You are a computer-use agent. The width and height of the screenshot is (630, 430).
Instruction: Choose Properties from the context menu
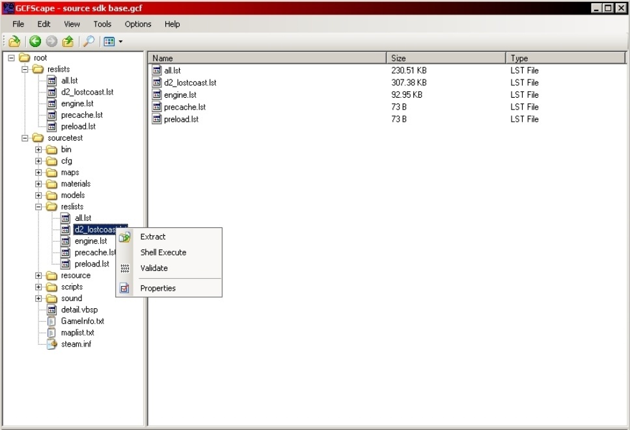(x=158, y=289)
